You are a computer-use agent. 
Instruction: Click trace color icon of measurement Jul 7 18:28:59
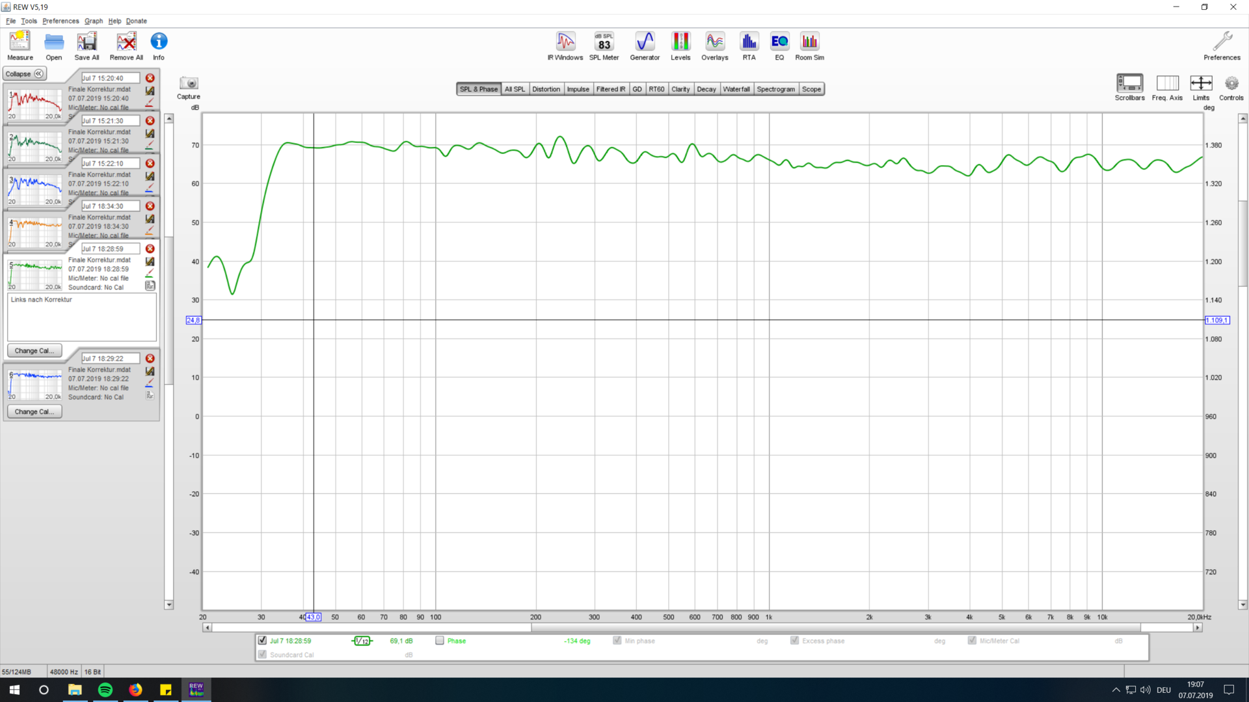click(150, 274)
